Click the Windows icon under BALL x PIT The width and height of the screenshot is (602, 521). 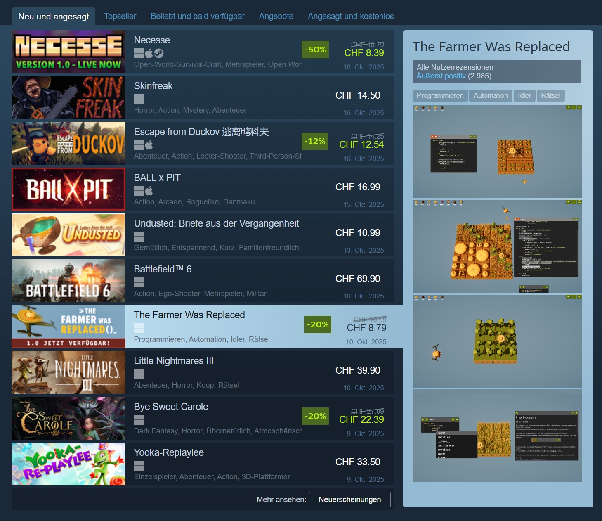click(139, 191)
